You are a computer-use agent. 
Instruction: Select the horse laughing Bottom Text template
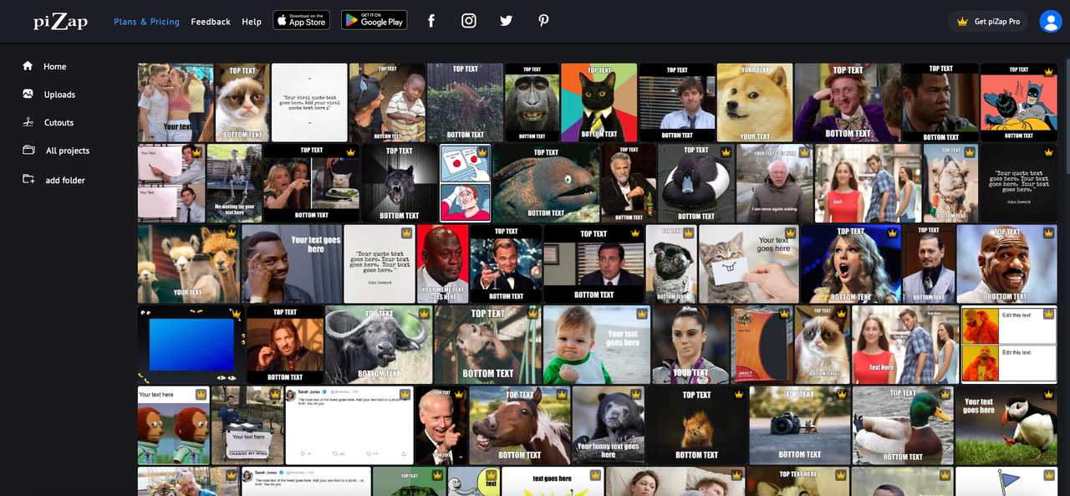520,426
